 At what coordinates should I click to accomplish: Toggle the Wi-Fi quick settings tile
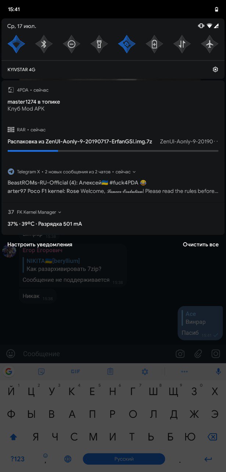[x=16, y=44]
